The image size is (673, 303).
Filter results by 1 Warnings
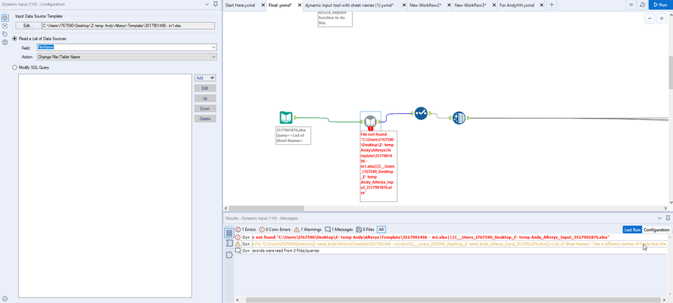pos(308,230)
